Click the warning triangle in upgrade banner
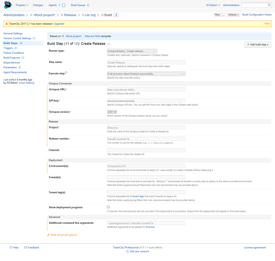 7,24
